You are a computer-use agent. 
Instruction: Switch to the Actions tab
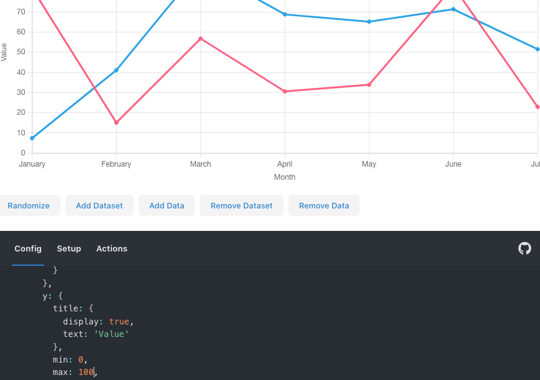coord(112,248)
